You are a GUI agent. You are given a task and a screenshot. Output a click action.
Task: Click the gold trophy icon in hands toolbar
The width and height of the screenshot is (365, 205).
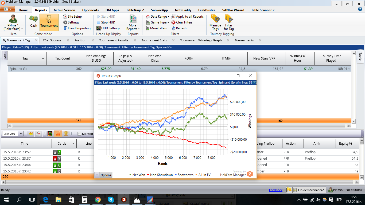66,134
